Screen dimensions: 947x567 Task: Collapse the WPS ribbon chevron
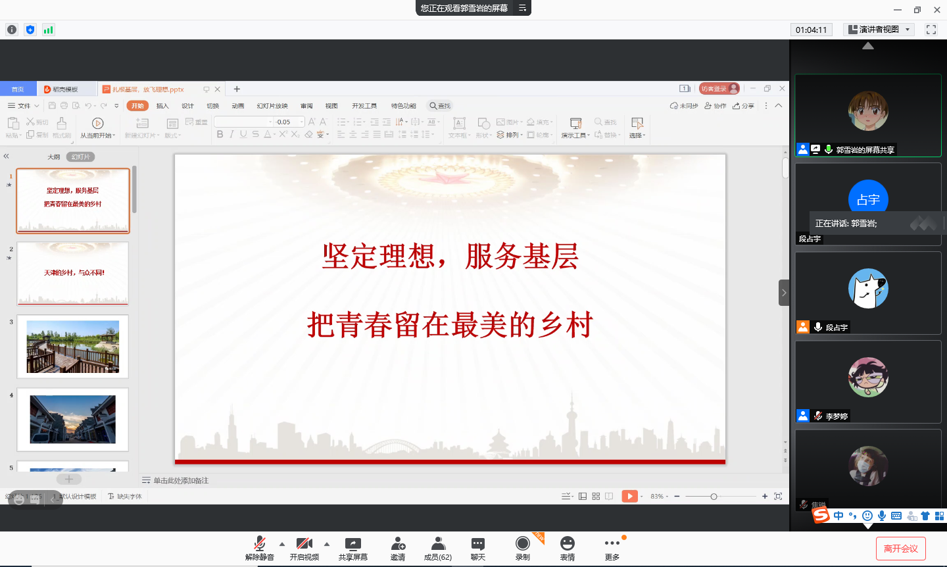pyautogui.click(x=778, y=106)
